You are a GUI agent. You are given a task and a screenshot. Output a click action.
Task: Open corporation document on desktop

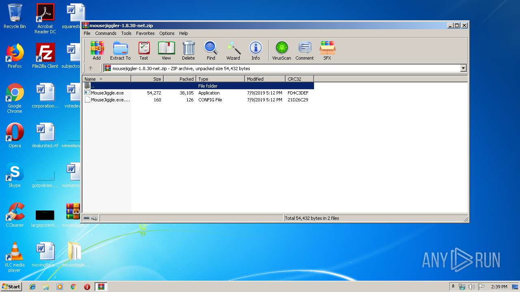tap(45, 96)
